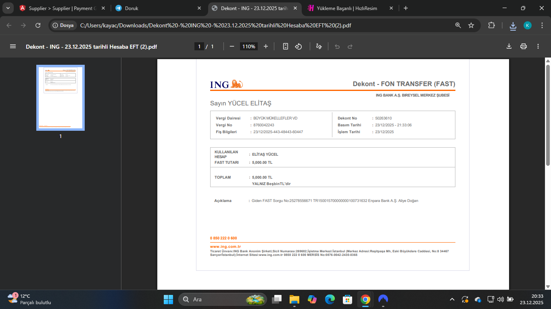This screenshot has height=309, width=551.
Task: Click the Vergi No value 8760042243
Action: (264, 125)
